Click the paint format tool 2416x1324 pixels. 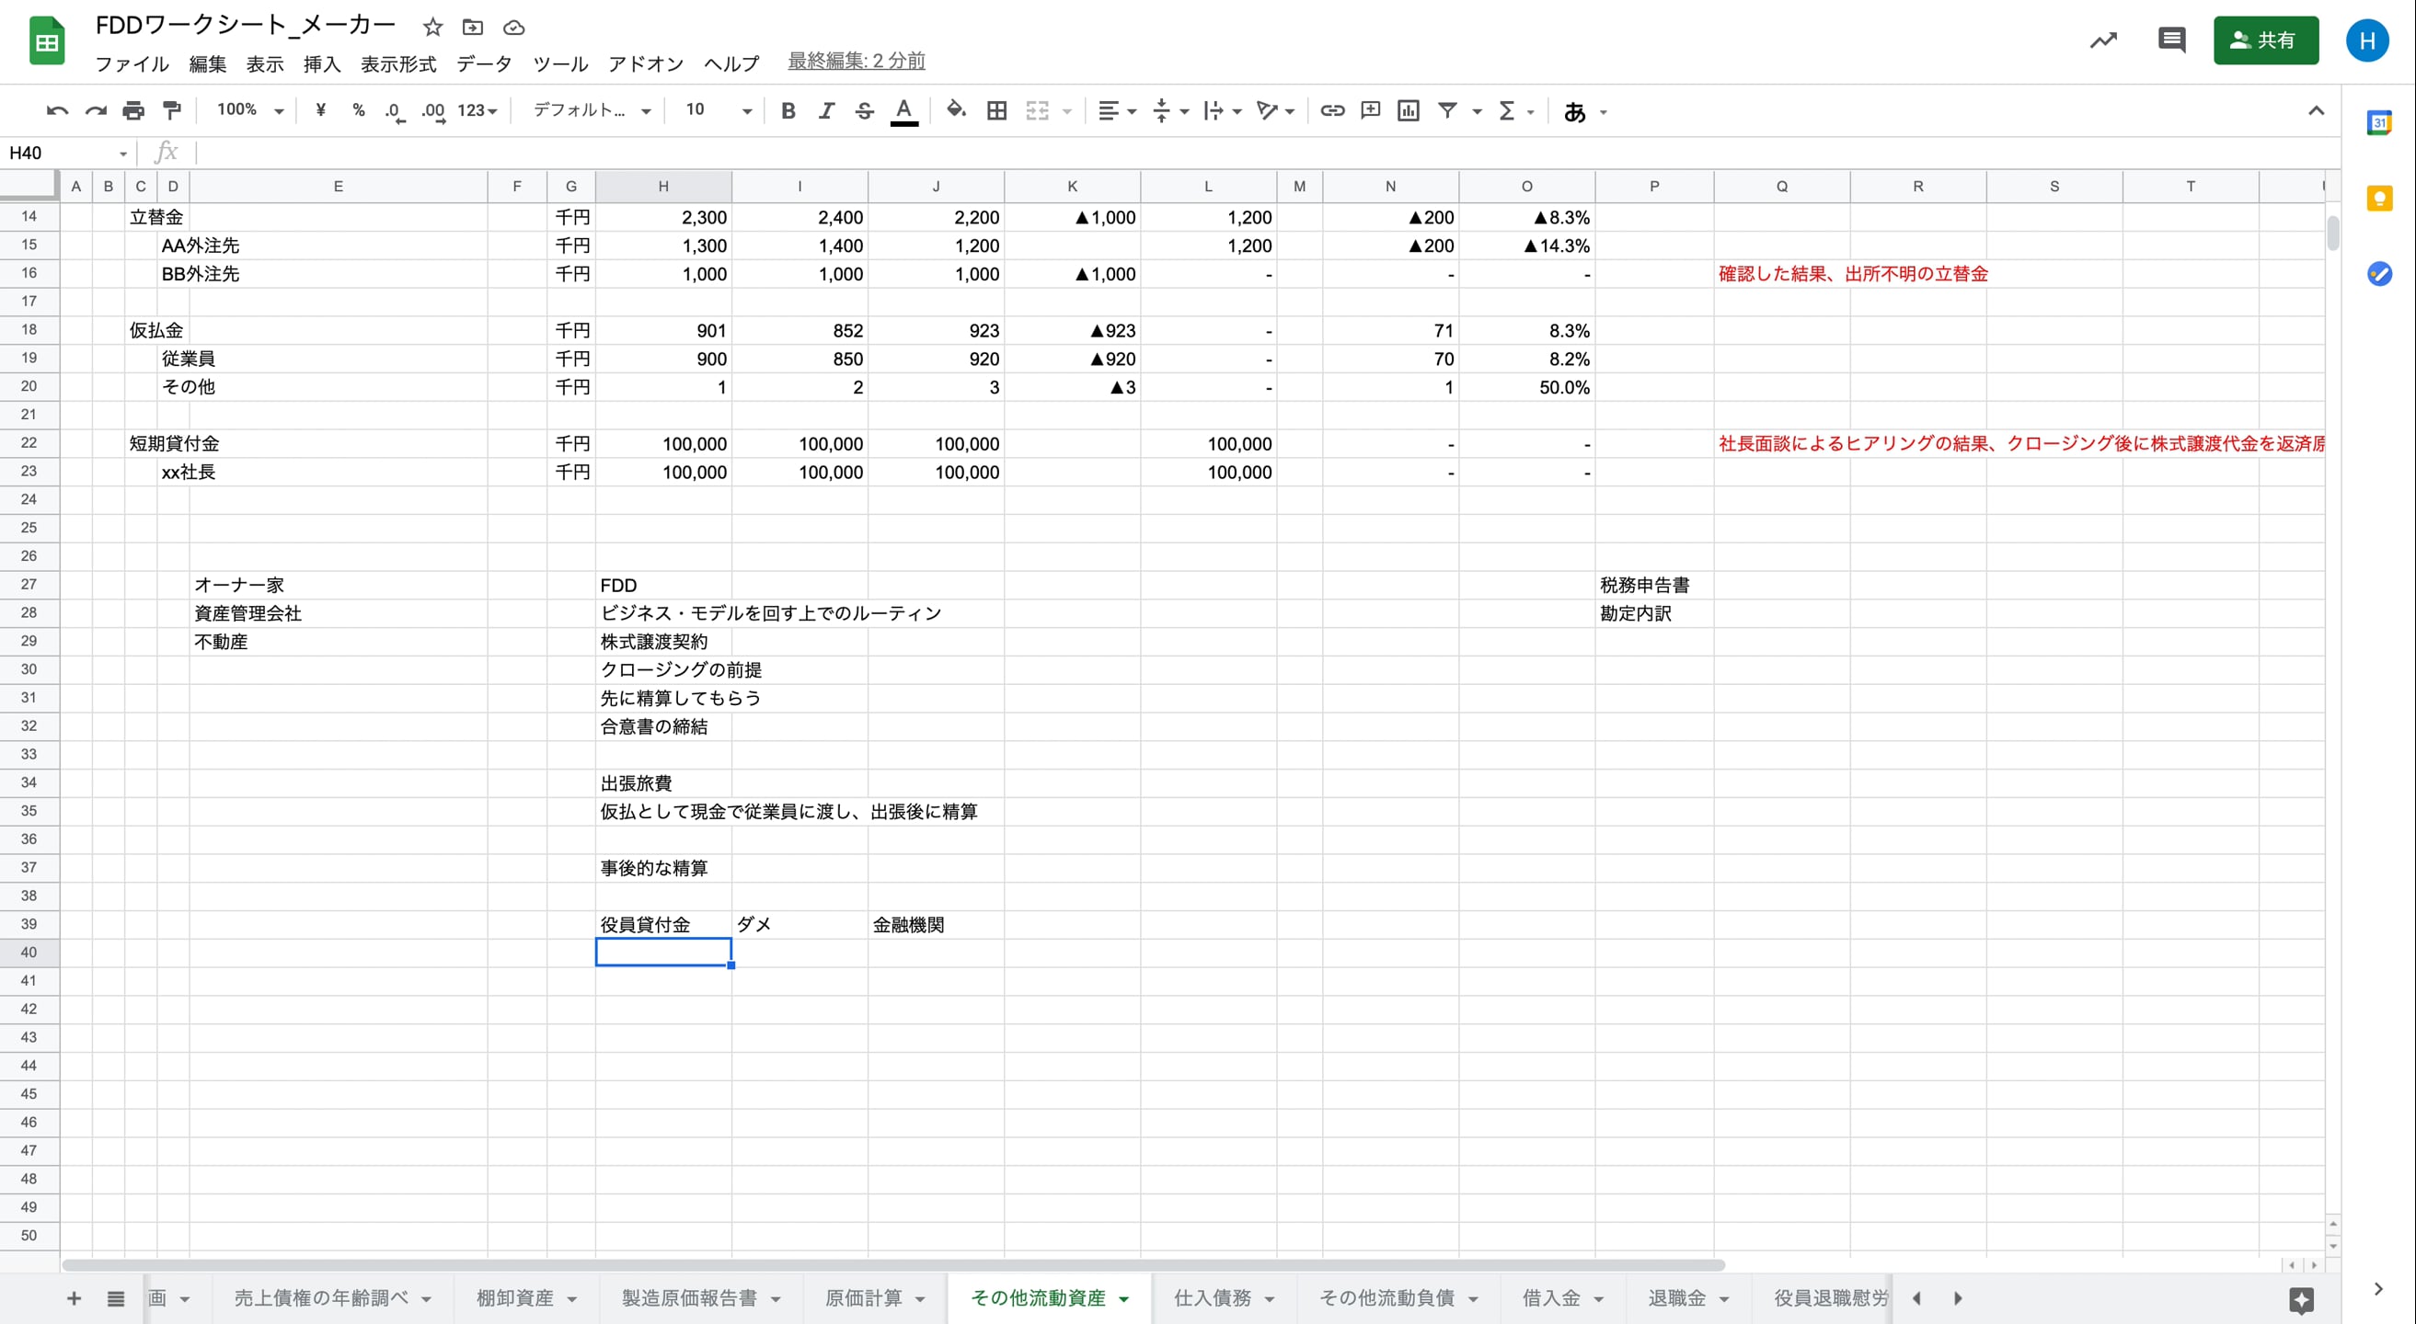tap(171, 109)
